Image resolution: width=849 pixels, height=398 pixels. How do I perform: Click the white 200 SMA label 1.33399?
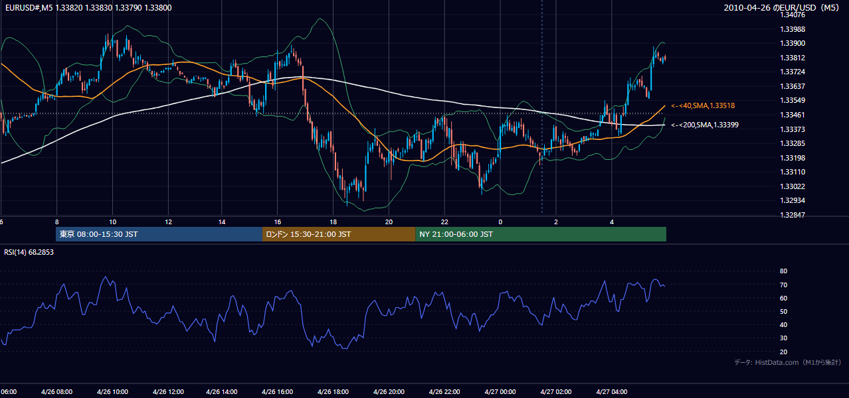[x=704, y=125]
